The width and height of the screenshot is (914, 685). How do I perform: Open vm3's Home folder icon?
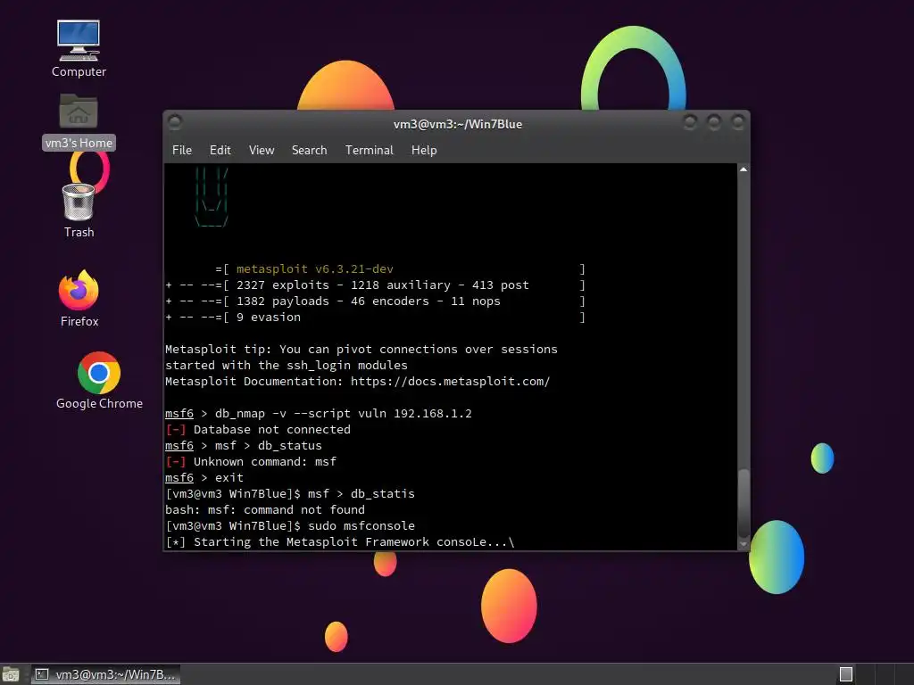[79, 121]
